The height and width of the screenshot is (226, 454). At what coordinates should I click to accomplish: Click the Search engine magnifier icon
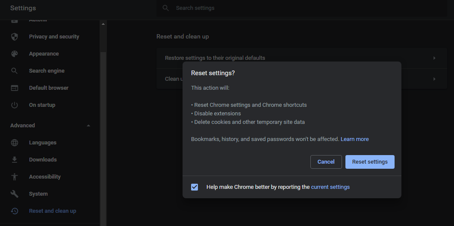click(x=15, y=71)
